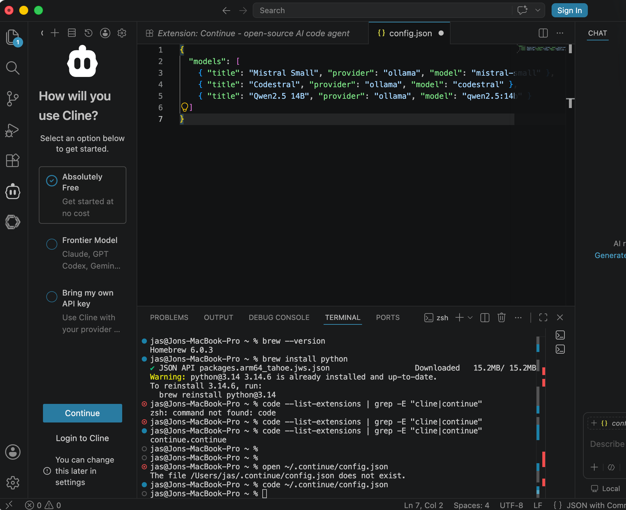
Task: Click the blue Continue button
Action: point(82,413)
